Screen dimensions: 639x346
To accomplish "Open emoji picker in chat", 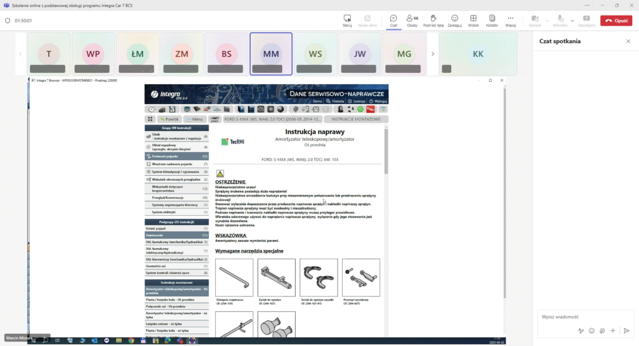I will click(592, 330).
